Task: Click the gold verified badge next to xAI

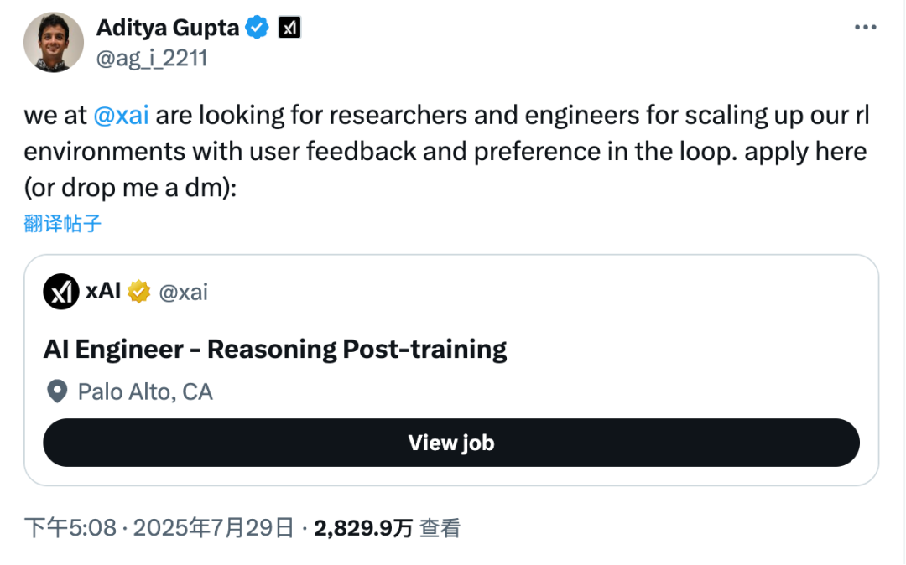Action: coord(138,292)
